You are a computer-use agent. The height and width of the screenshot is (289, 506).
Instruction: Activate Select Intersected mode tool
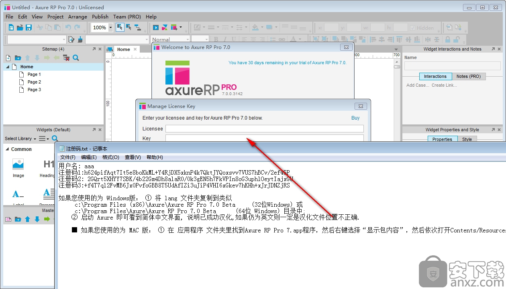120,27
